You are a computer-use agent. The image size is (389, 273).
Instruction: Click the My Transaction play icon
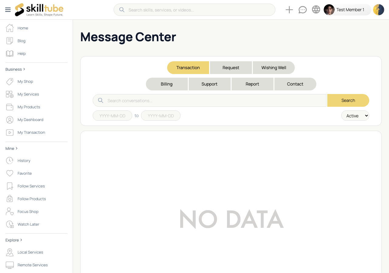click(x=10, y=132)
